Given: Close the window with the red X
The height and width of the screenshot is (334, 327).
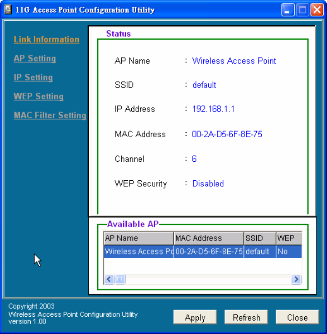Looking at the screenshot, I should click(317, 10).
